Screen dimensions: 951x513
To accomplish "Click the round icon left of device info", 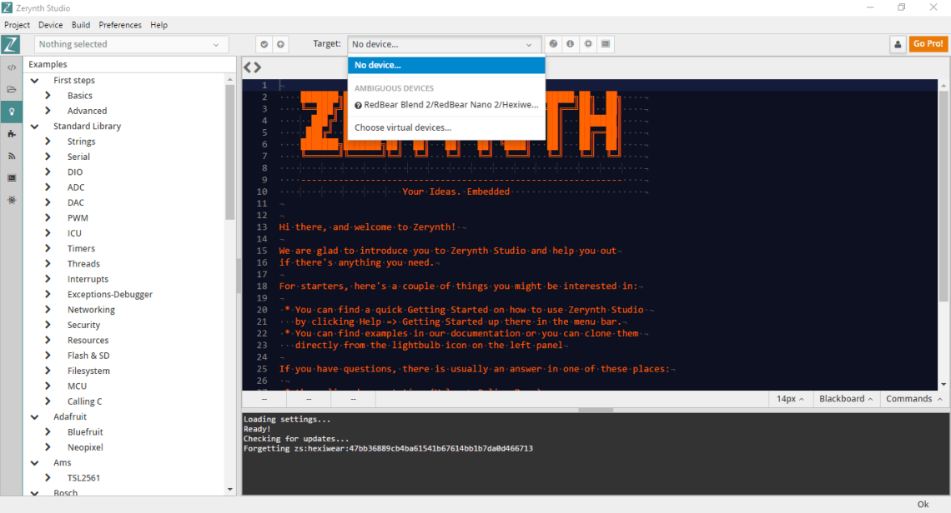I will 553,43.
